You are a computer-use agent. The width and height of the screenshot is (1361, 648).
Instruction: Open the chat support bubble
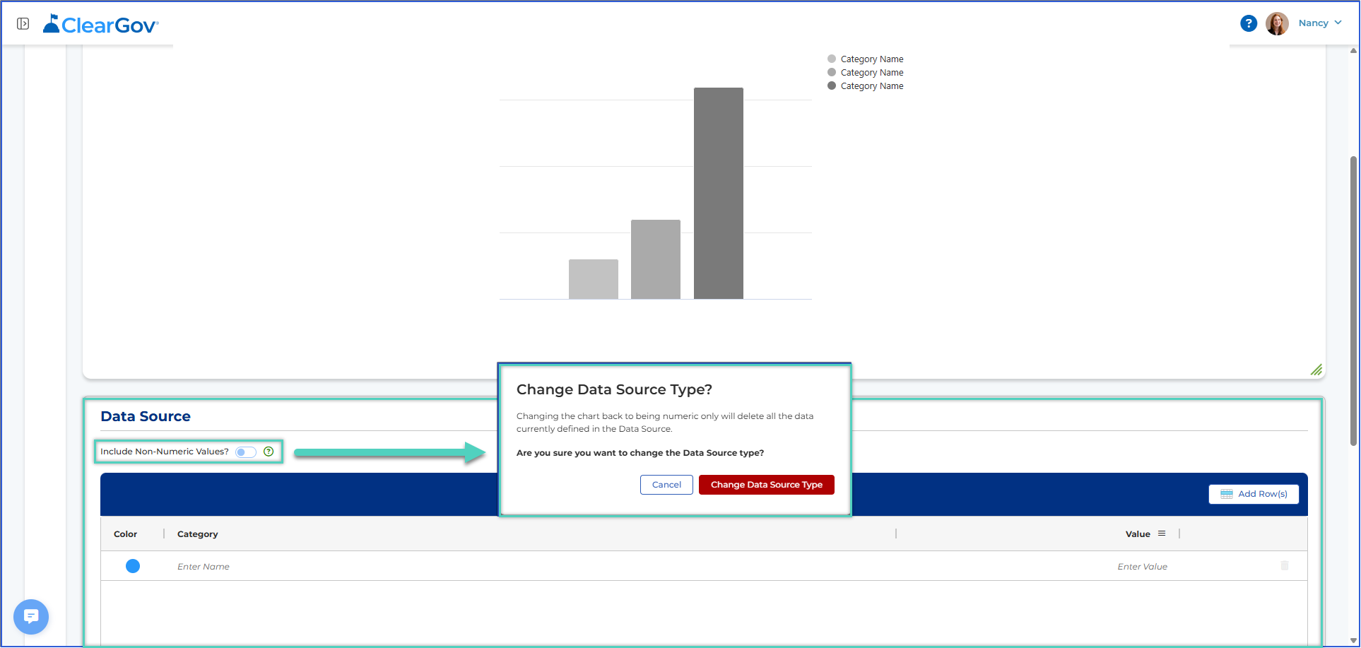[31, 617]
